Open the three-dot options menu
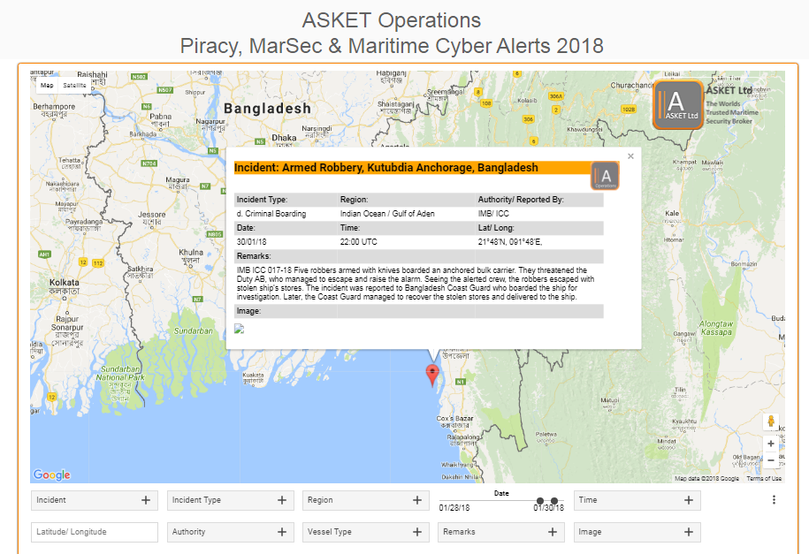The image size is (809, 554). [774, 500]
